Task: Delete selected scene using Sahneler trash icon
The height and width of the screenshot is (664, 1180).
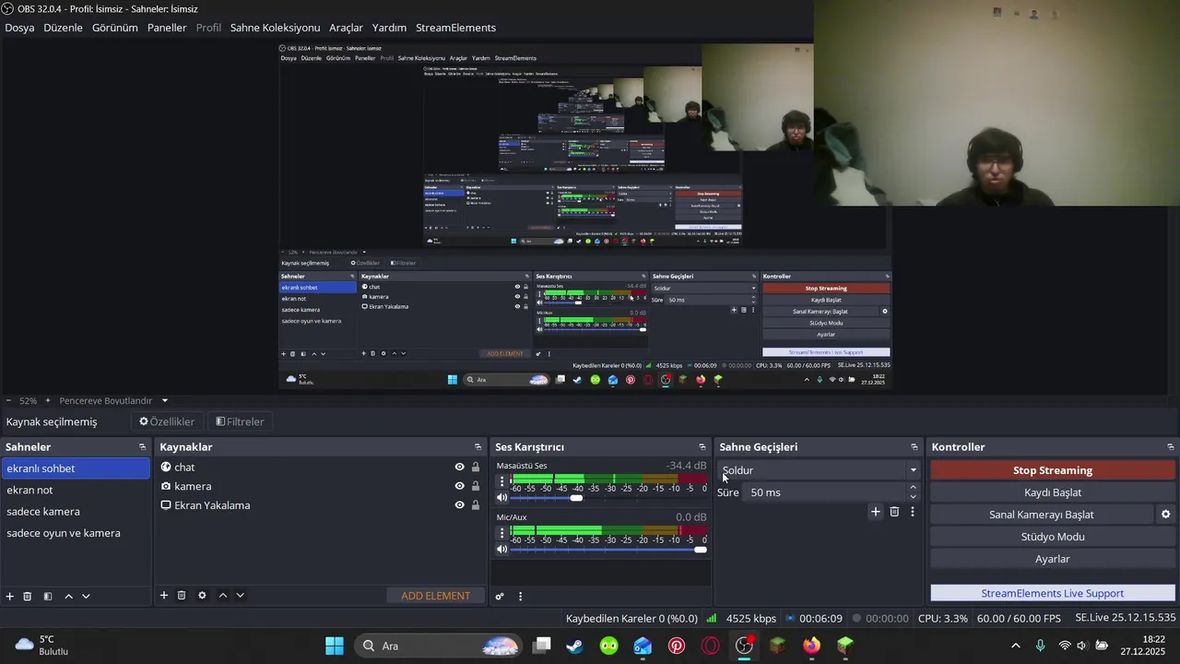Action: (28, 597)
